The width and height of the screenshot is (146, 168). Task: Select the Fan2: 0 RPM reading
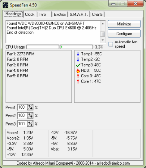18,59
